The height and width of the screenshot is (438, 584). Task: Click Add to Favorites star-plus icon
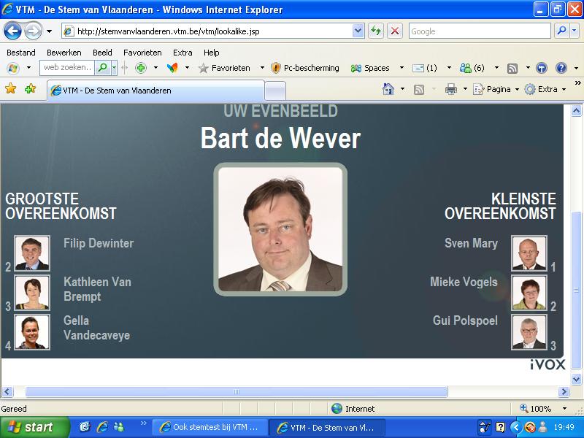point(30,88)
